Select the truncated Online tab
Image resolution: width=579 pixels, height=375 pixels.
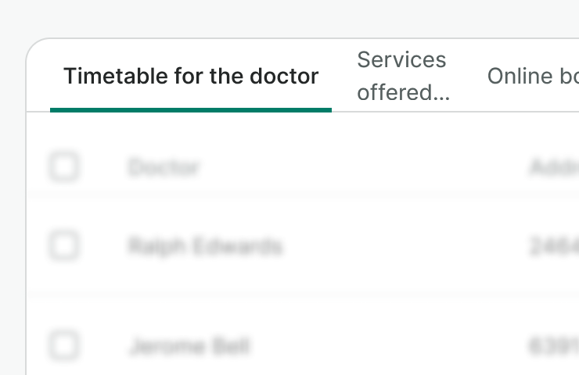532,77
